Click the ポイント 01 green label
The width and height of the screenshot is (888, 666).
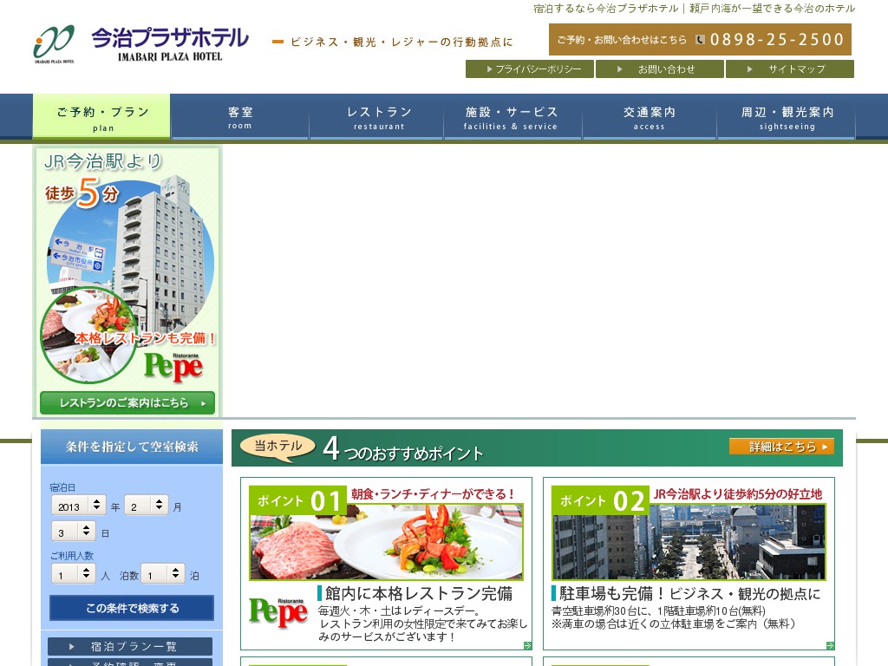pos(298,500)
